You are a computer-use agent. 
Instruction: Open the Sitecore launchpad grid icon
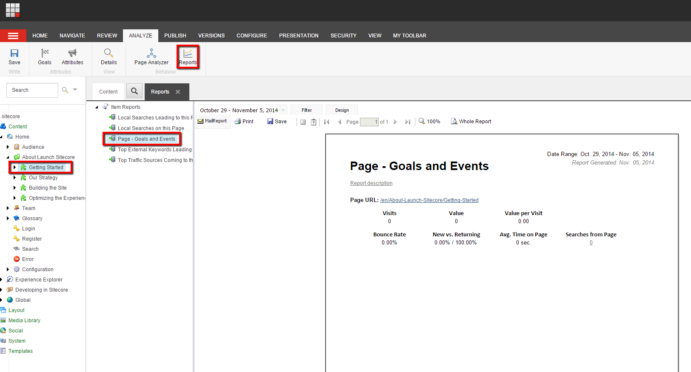13,10
